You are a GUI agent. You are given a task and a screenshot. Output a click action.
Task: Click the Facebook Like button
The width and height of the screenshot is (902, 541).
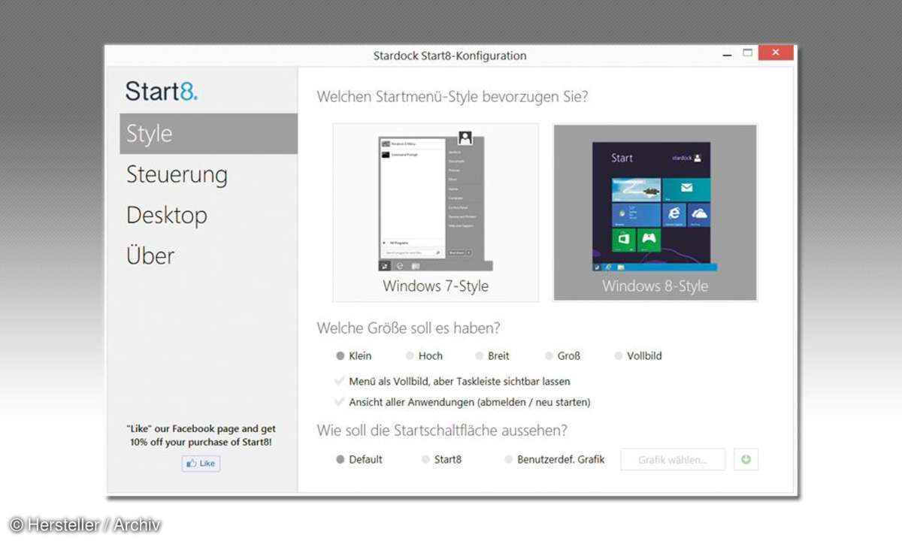click(x=201, y=464)
